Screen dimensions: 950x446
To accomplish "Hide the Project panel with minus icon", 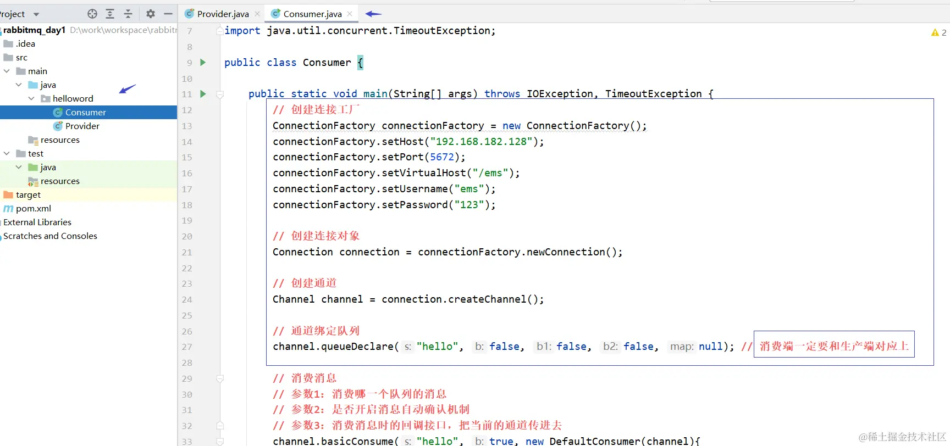I will pyautogui.click(x=168, y=14).
